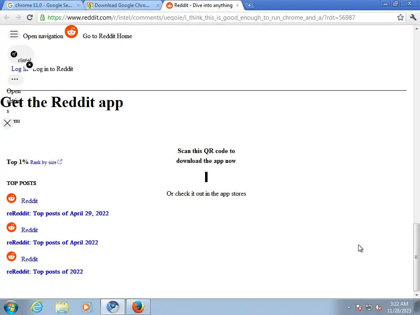The width and height of the screenshot is (420, 315).
Task: Click the Chrome taskbar button
Action: tap(113, 307)
